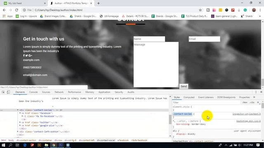Image resolution: width=264 pixels, height=148 pixels.
Task: Show more Styles sidebar tabs chevron
Action: click(x=254, y=97)
